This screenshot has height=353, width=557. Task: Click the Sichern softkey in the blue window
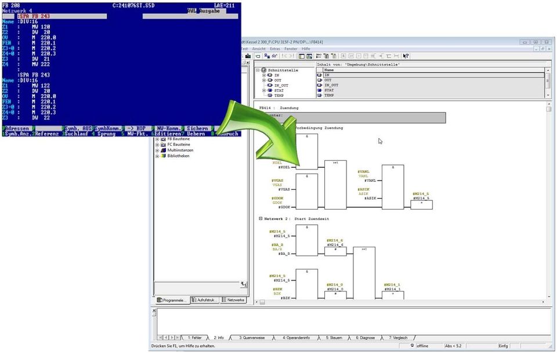[197, 128]
